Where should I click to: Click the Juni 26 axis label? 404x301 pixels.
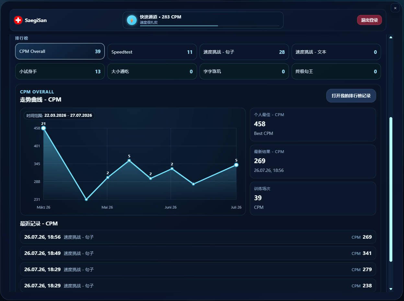(171, 207)
